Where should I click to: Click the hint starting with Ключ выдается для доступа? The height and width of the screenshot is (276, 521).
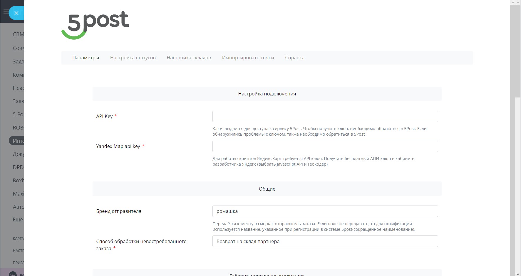(319, 131)
